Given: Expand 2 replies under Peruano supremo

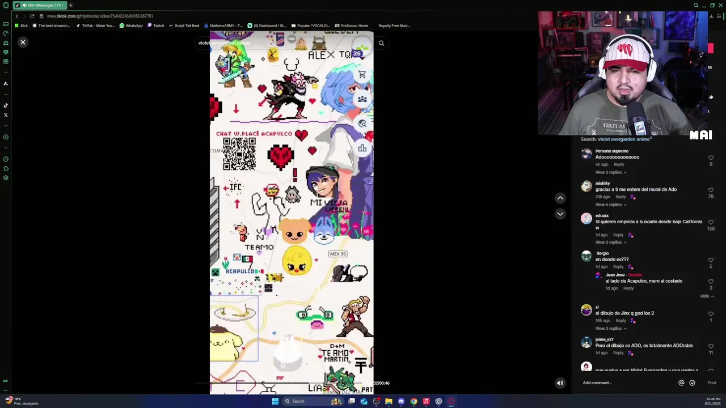Looking at the screenshot, I should coord(611,172).
